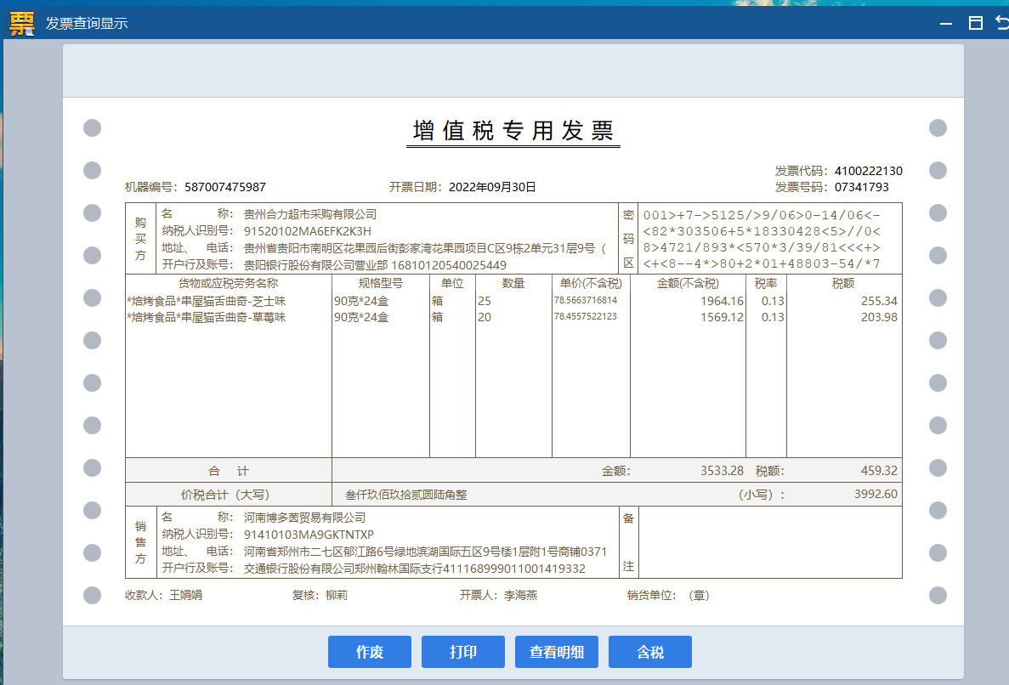Screen dimensions: 1009x685
Task: Toggle the 含税 tax-inclusive button
Action: (650, 652)
